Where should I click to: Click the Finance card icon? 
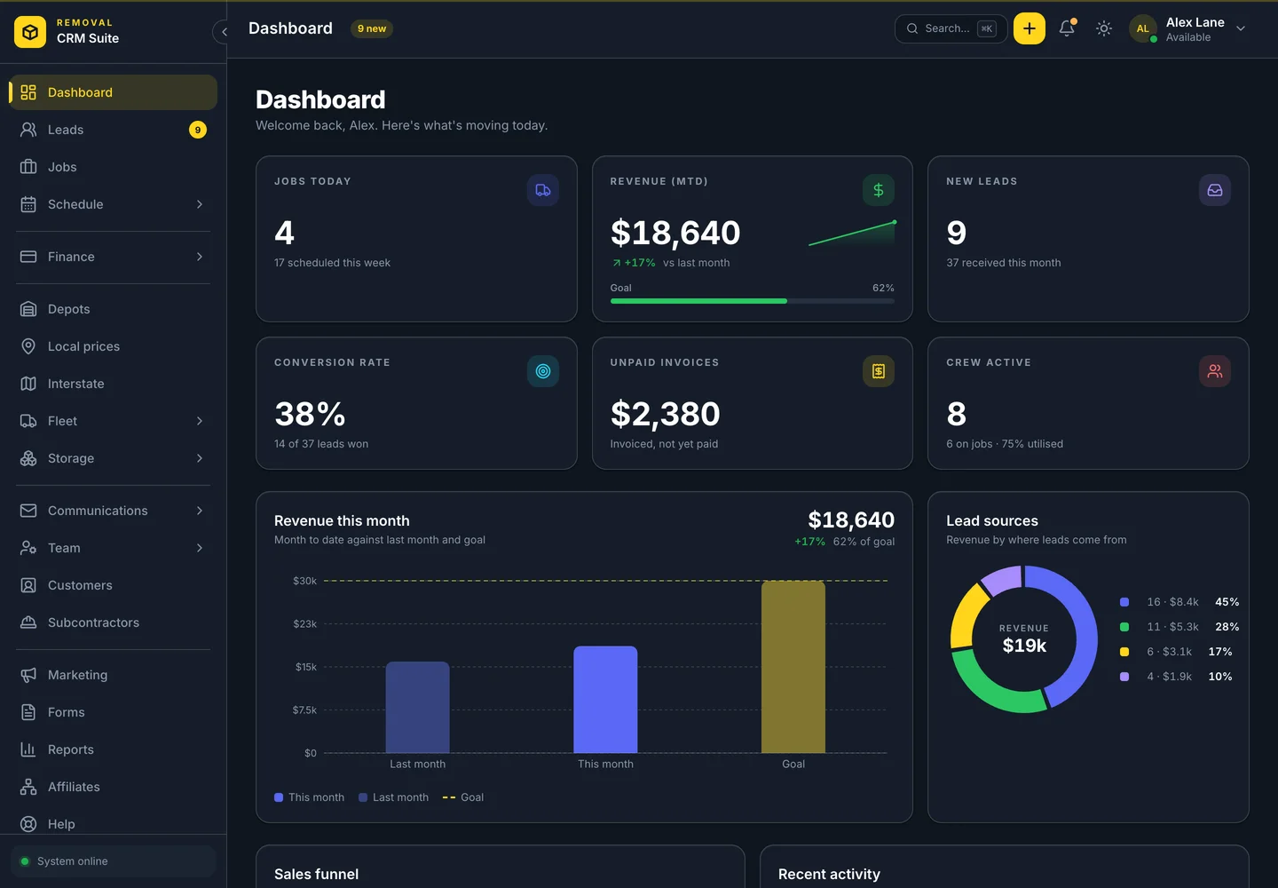point(28,257)
